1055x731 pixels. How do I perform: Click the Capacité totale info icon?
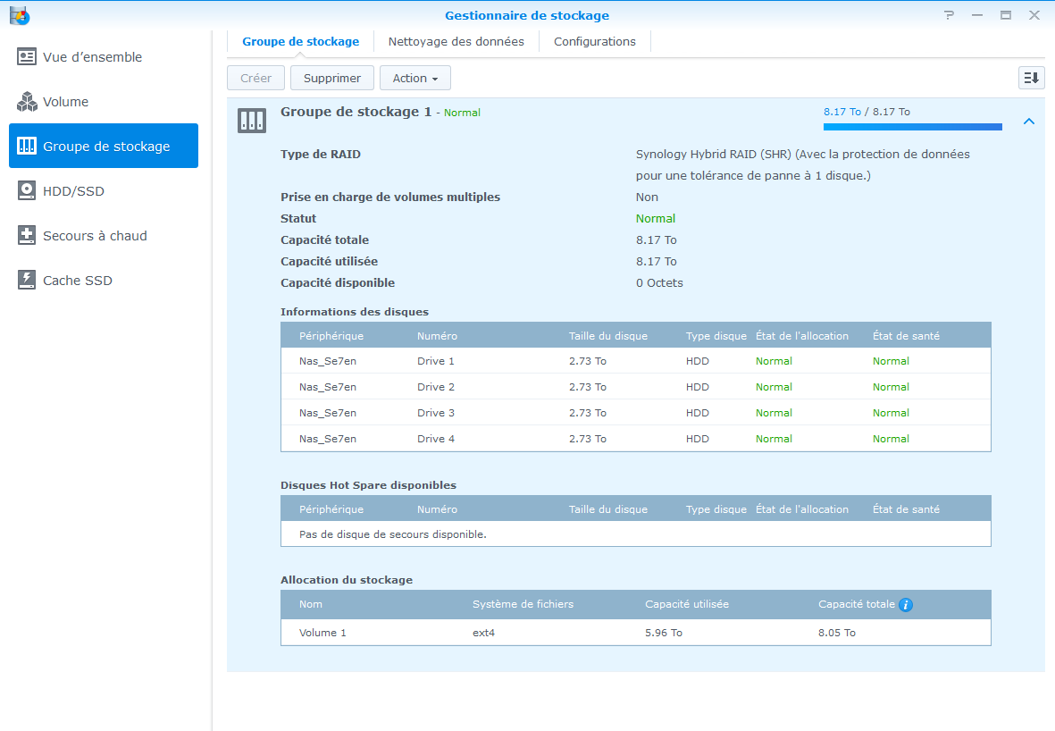[906, 605]
